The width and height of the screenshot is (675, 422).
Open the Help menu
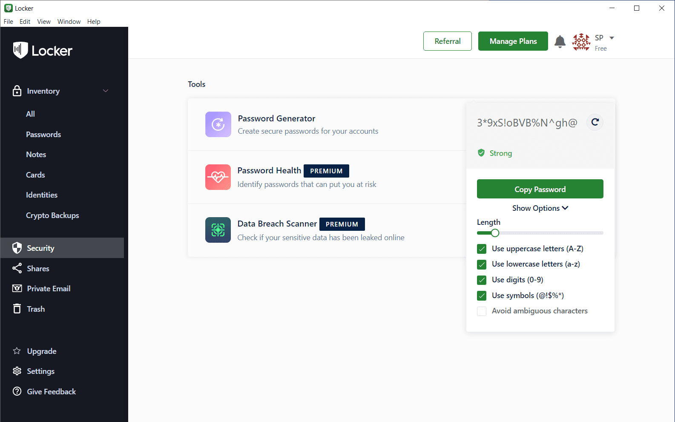pyautogui.click(x=94, y=22)
